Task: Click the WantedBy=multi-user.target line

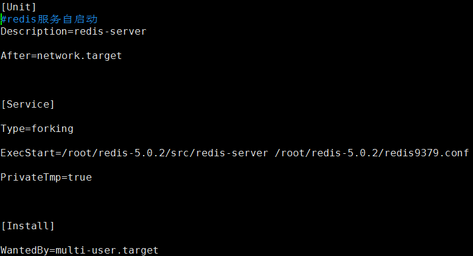Action: point(80,251)
